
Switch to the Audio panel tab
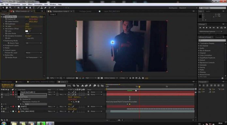pyautogui.click(x=208, y=11)
